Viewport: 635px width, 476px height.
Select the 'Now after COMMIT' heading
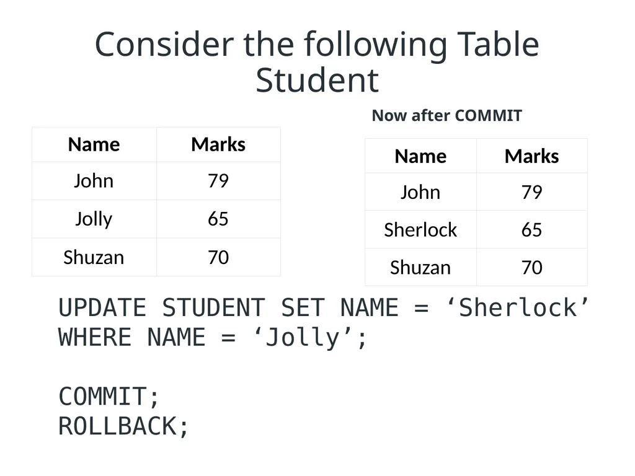point(446,115)
